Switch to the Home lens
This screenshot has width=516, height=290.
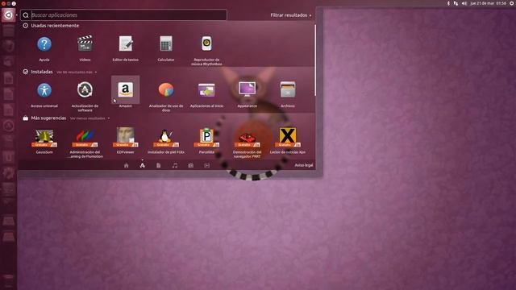click(126, 165)
